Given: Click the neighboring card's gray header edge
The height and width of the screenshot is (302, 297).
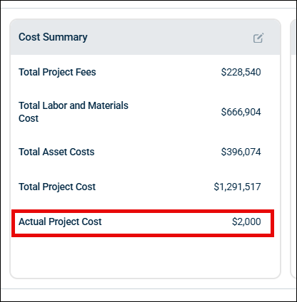Looking at the screenshot, I should [294, 37].
